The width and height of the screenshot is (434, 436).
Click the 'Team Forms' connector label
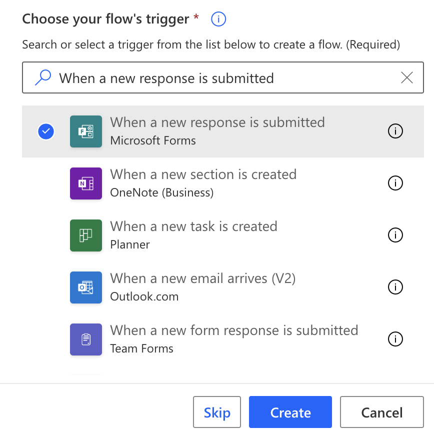(x=142, y=348)
